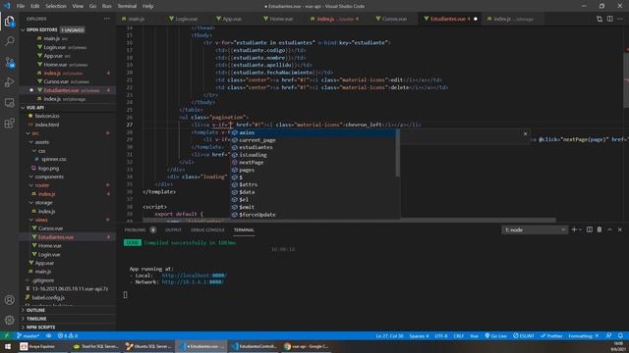Click the errors and warnings status indicator
This screenshot has width=629, height=353.
[68, 335]
